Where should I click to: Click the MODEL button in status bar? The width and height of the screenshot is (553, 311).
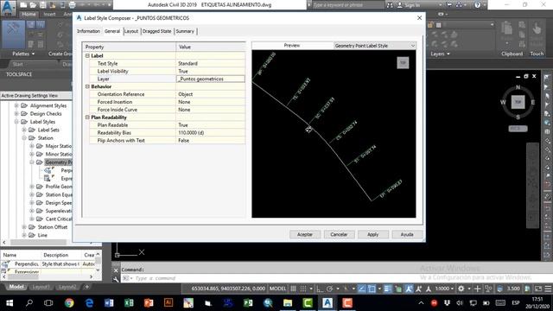pyautogui.click(x=277, y=289)
